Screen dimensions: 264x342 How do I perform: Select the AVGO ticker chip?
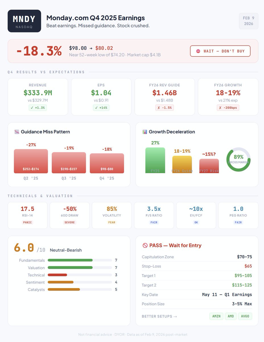point(245,316)
